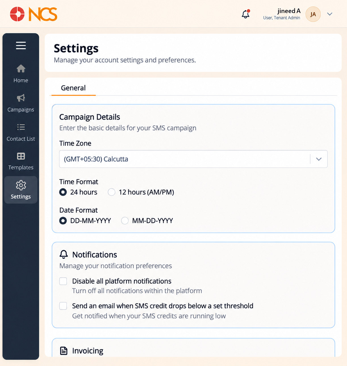The height and width of the screenshot is (366, 347).
Task: Toggle the hamburger menu in sidebar
Action: click(21, 46)
